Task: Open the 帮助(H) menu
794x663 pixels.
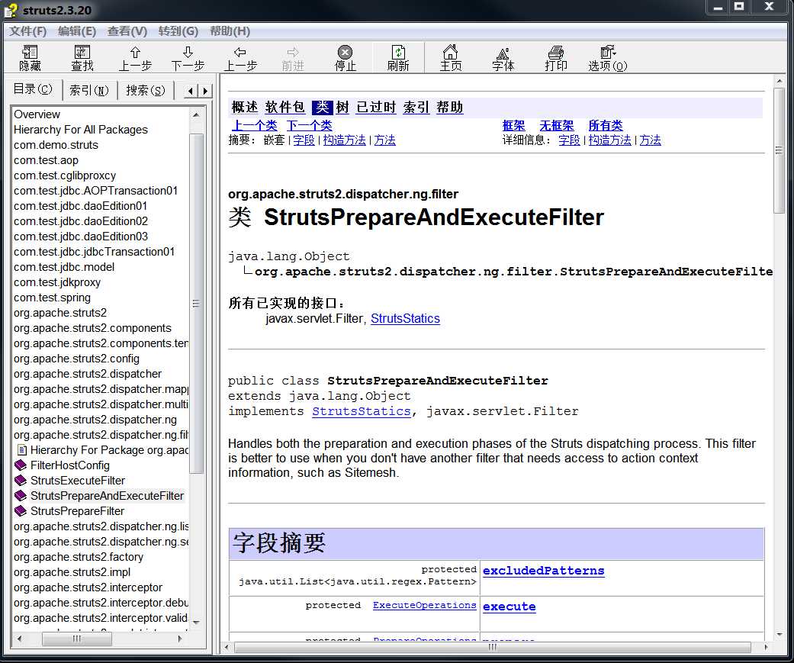Action: pos(230,31)
